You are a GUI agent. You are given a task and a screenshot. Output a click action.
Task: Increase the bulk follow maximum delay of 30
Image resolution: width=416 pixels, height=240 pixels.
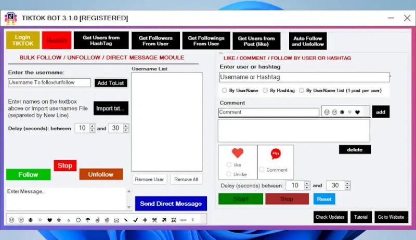(126, 126)
